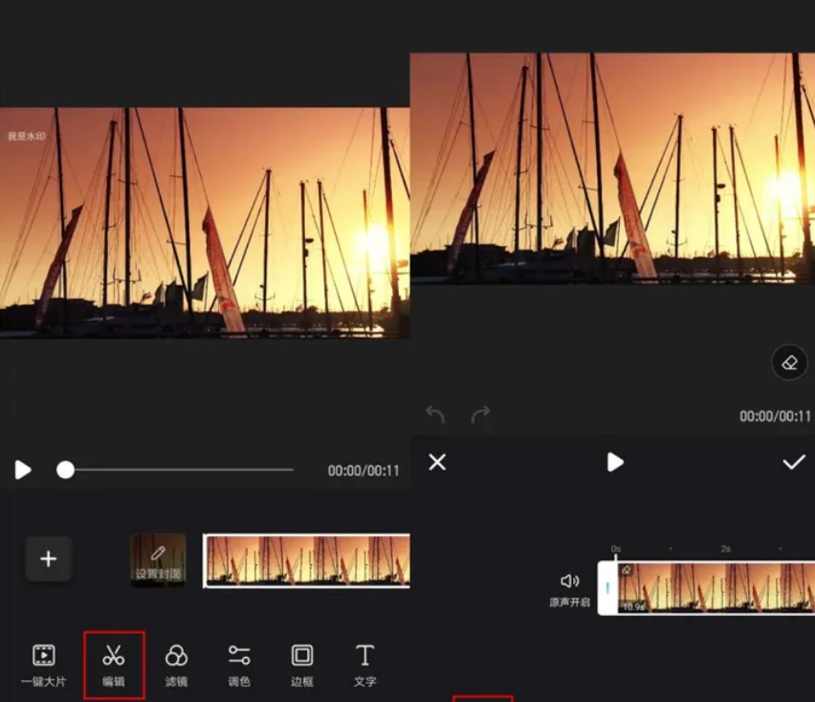
Task: Open 设置封面 cover thumbnail
Action: pos(158,560)
